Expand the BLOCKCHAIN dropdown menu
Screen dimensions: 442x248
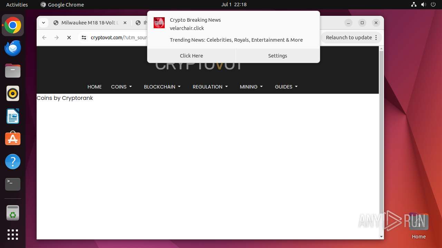162,87
